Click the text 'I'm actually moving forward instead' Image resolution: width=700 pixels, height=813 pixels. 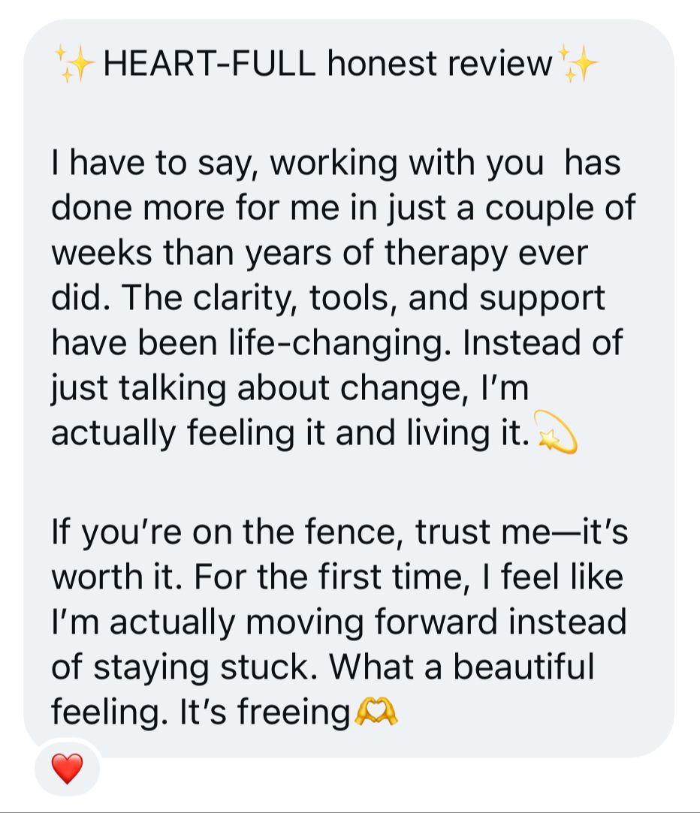coord(339,622)
